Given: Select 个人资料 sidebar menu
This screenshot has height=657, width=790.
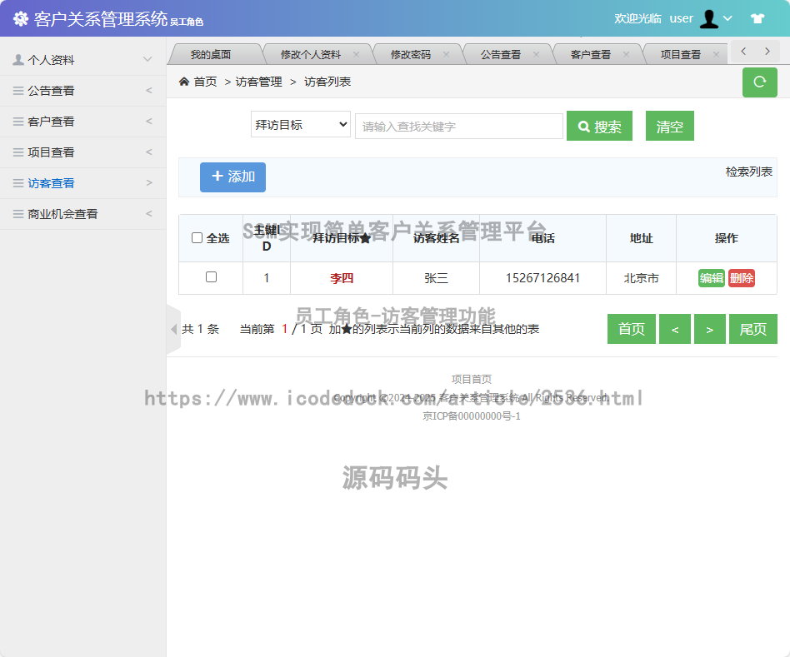Looking at the screenshot, I should coord(83,60).
